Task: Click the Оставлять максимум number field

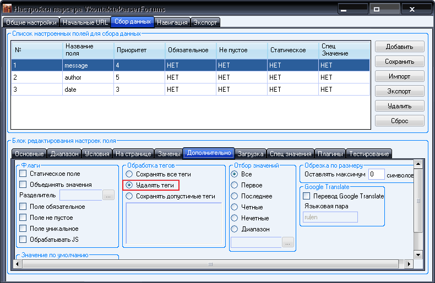Action: (376, 174)
